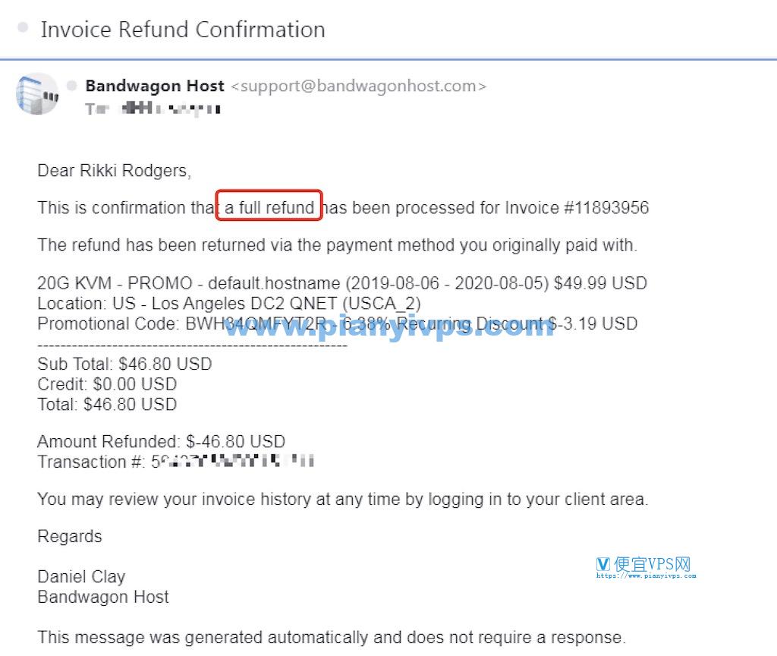Click the Bandwagon Host sender avatar
Image resolution: width=777 pixels, height=656 pixels.
click(37, 93)
